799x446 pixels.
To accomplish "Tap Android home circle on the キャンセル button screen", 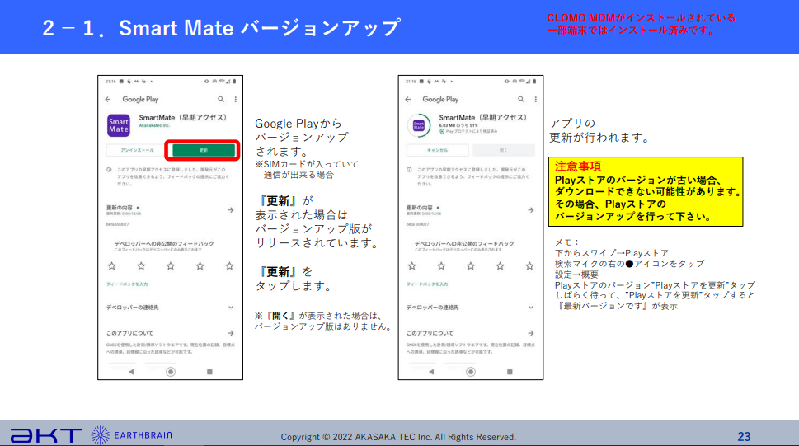I will 471,372.
